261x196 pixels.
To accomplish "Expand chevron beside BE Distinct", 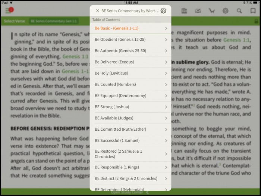I will [166, 178].
